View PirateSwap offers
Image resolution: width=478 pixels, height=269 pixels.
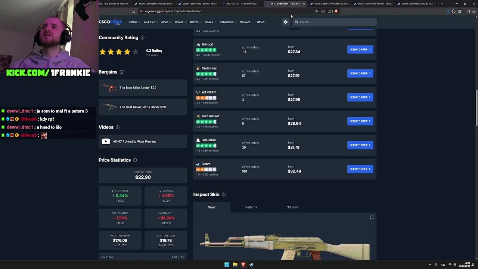(x=360, y=74)
